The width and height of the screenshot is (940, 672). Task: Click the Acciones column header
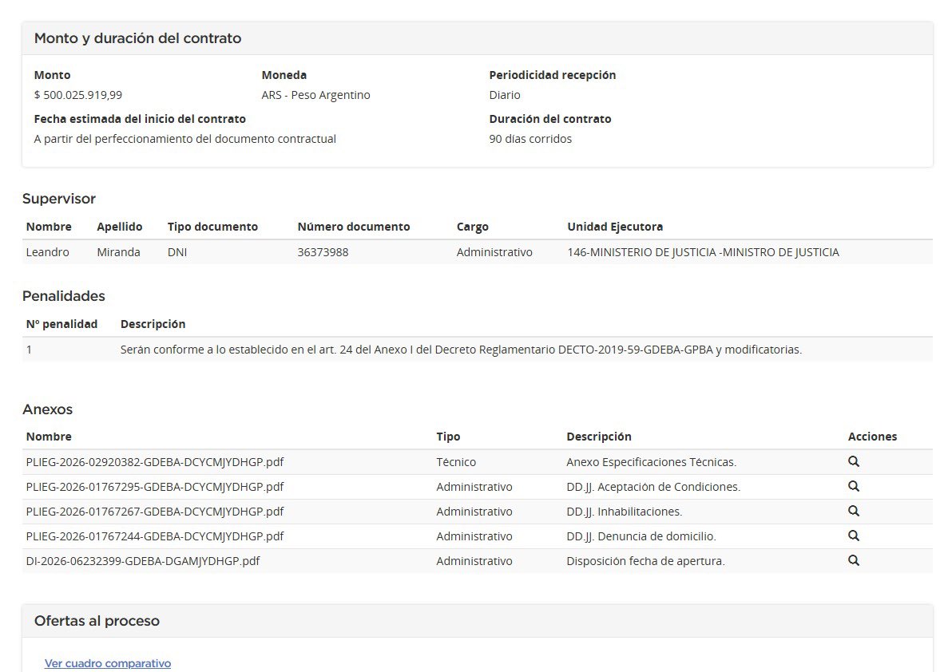[x=872, y=437]
